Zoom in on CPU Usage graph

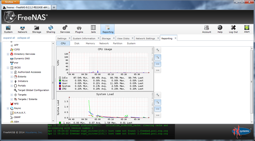point(157,50)
